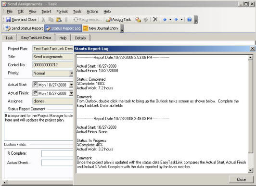Open the View menu
The image size is (256, 186).
[33, 12]
